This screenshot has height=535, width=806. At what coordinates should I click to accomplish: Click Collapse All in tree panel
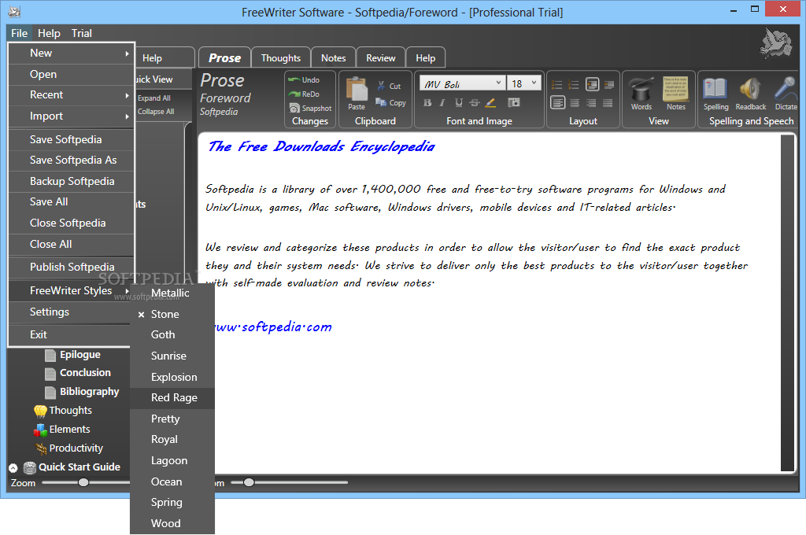point(156,112)
